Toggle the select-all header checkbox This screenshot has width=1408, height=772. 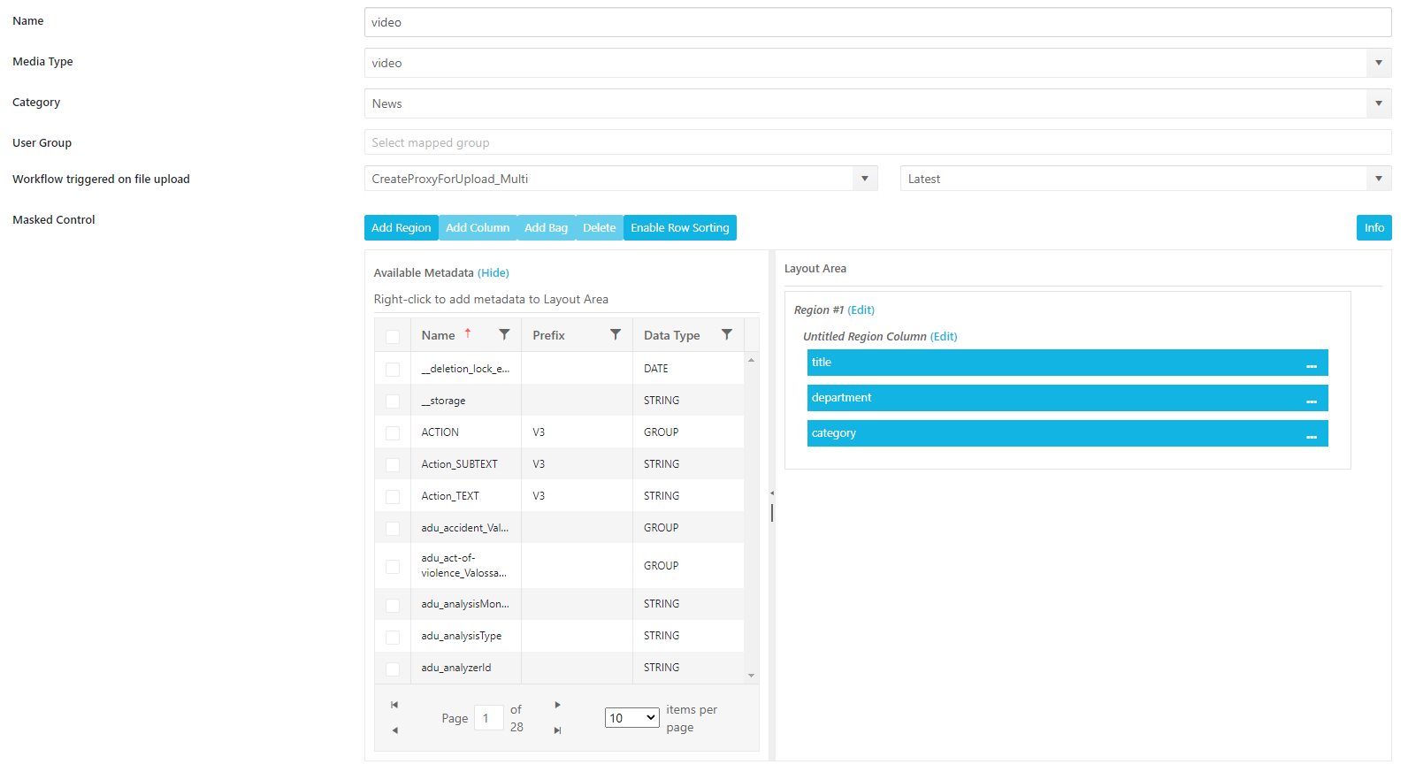[x=393, y=336]
